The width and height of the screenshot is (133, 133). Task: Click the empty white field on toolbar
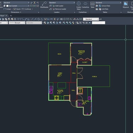coord(99,23)
